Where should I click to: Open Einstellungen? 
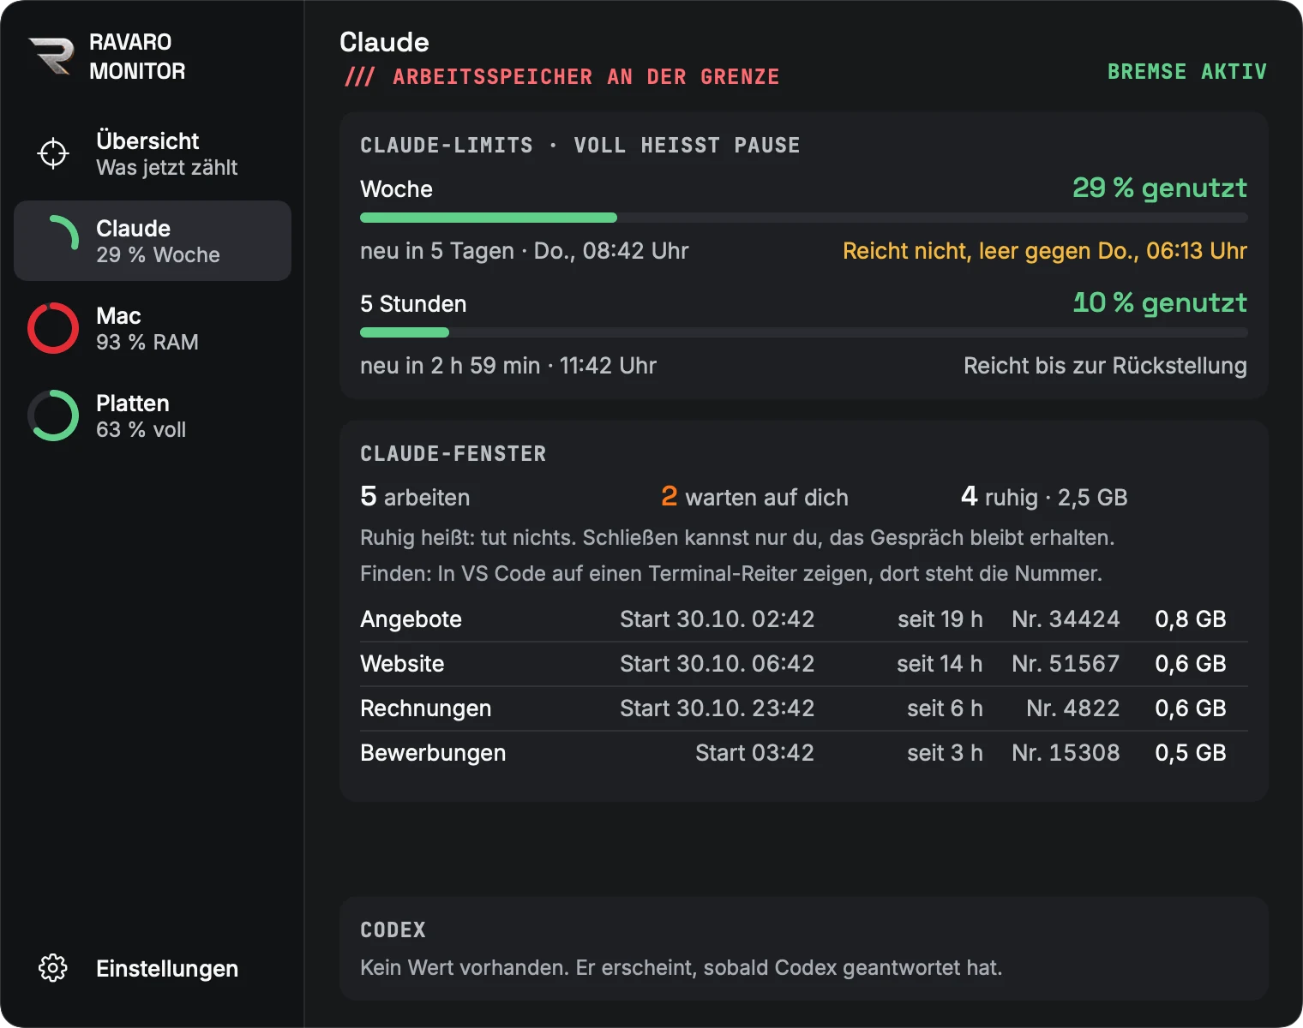[153, 968]
